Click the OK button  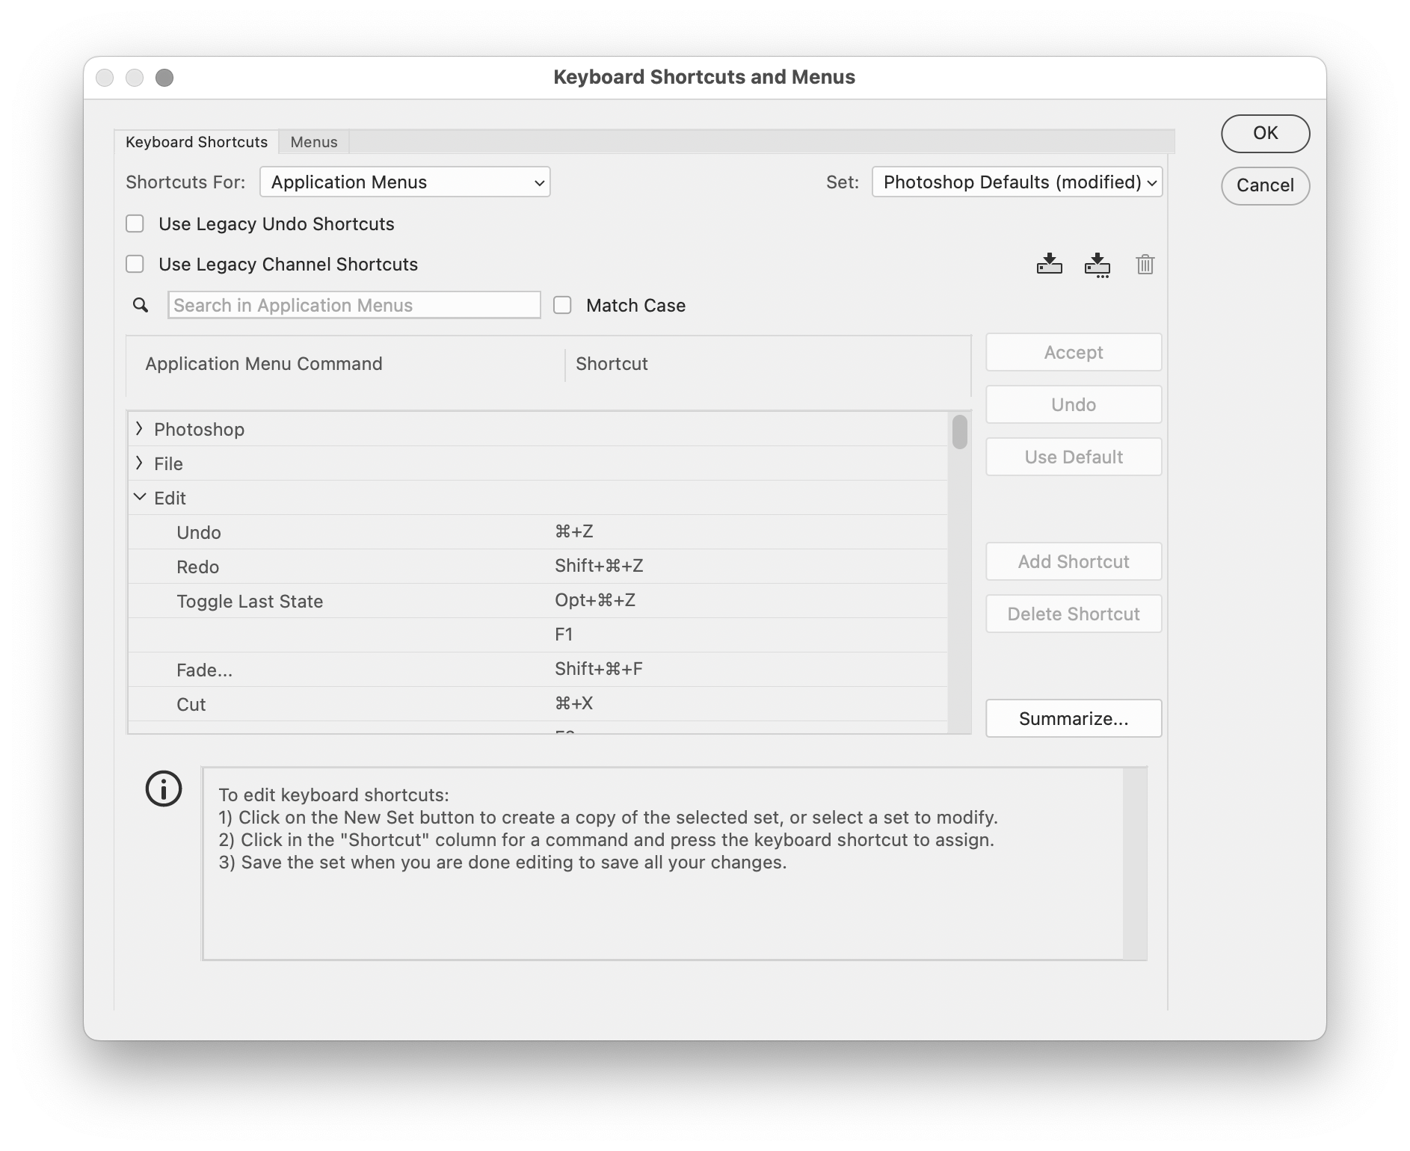(1265, 133)
